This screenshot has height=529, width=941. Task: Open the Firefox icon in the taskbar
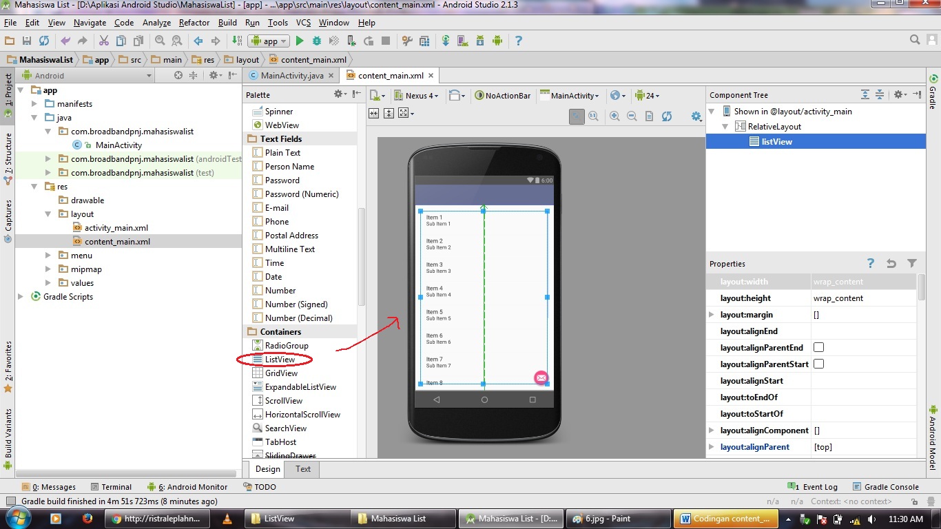pos(87,519)
